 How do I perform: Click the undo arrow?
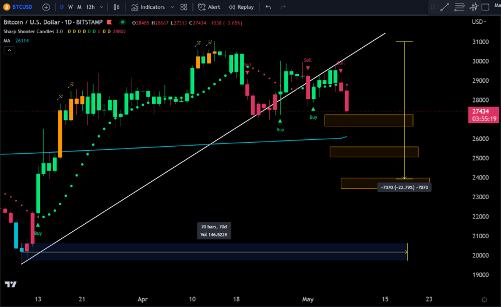[x=268, y=7]
